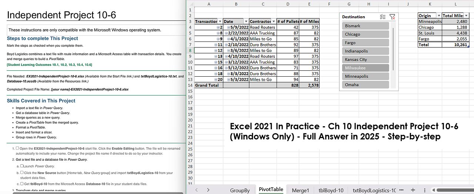The width and height of the screenshot is (474, 194).
Task: Select row 8 header
Action: (190, 50)
